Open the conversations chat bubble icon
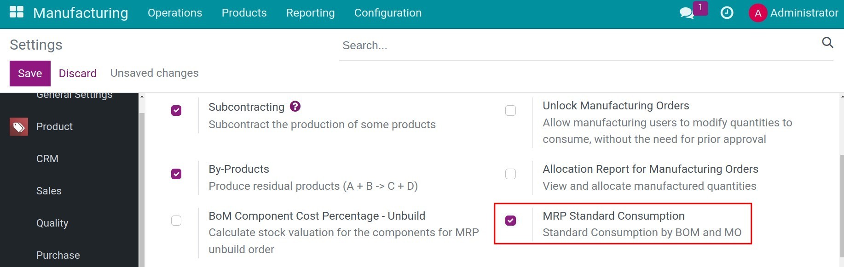 [687, 13]
